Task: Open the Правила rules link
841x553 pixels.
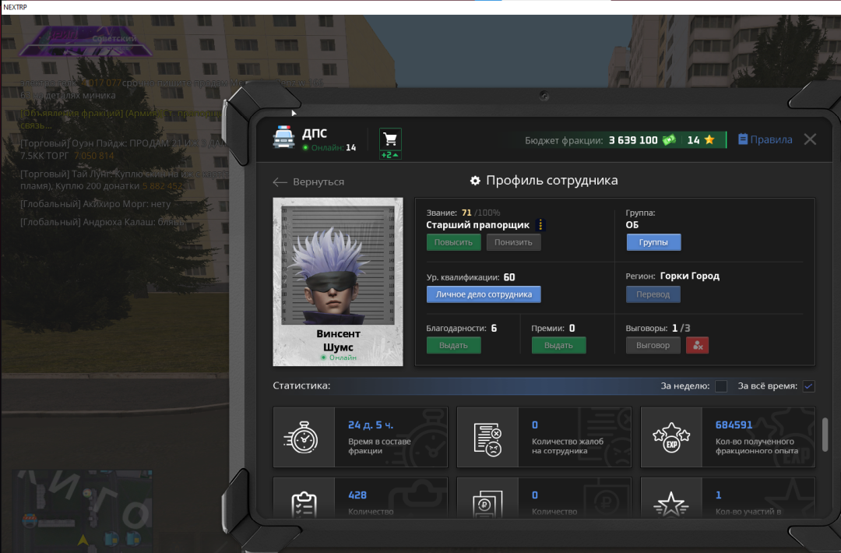Action: (x=765, y=139)
